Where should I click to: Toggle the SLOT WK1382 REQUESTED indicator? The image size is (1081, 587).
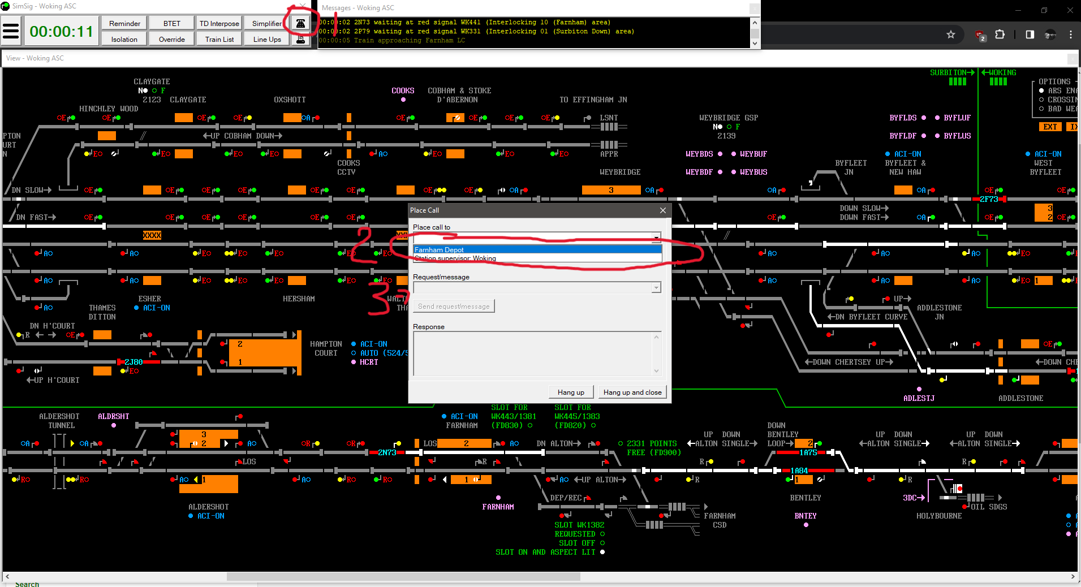coord(602,534)
